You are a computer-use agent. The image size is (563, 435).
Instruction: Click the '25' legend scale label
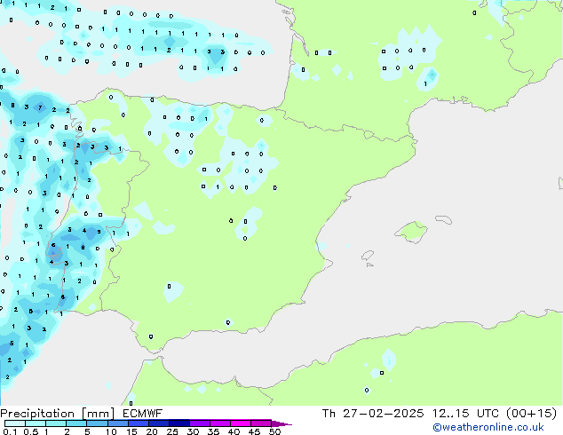pyautogui.click(x=172, y=431)
